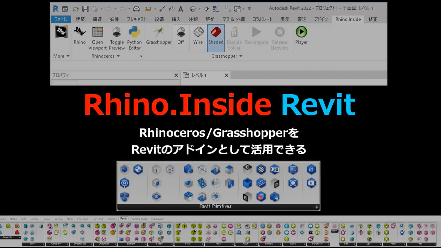The width and height of the screenshot is (441, 248).
Task: Click Release Elements button
Action: 279,38
